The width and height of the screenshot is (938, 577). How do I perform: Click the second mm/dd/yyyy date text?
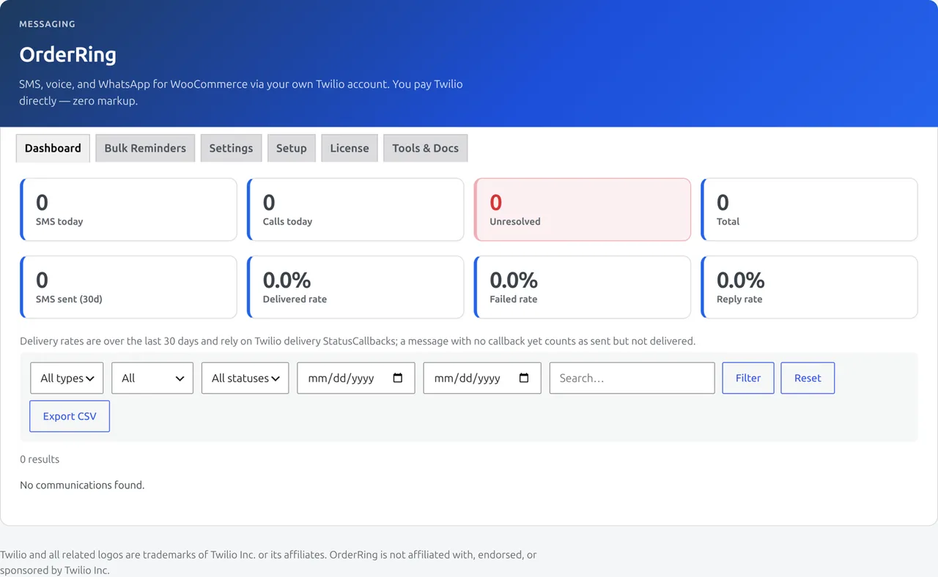point(468,378)
